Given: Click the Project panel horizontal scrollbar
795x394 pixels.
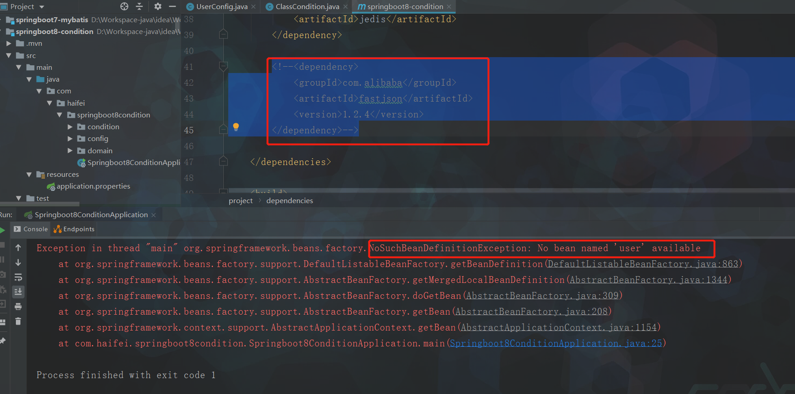Looking at the screenshot, I should pyautogui.click(x=40, y=204).
